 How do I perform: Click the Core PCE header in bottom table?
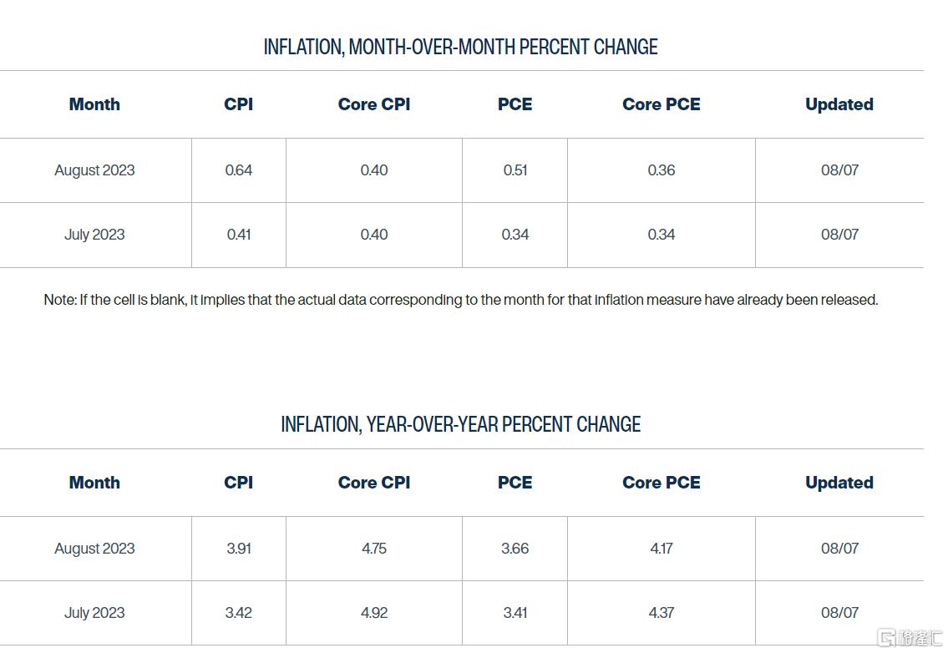click(x=661, y=483)
